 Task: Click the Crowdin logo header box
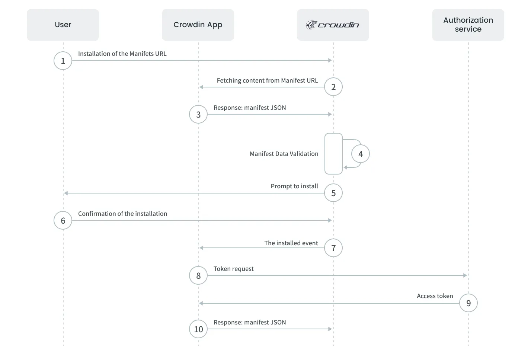pos(333,25)
